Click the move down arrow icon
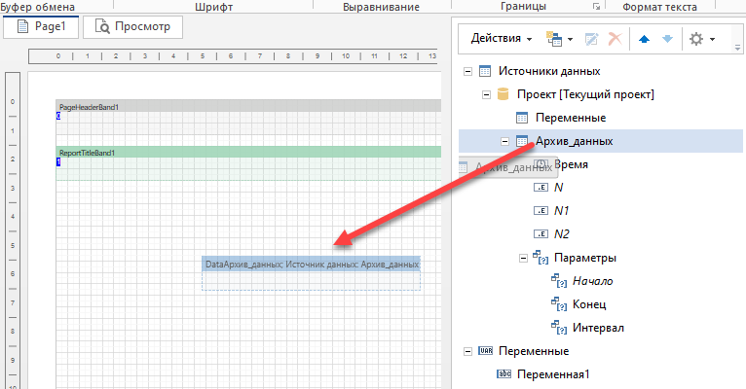Screen dimensions: 746x389 (667, 39)
